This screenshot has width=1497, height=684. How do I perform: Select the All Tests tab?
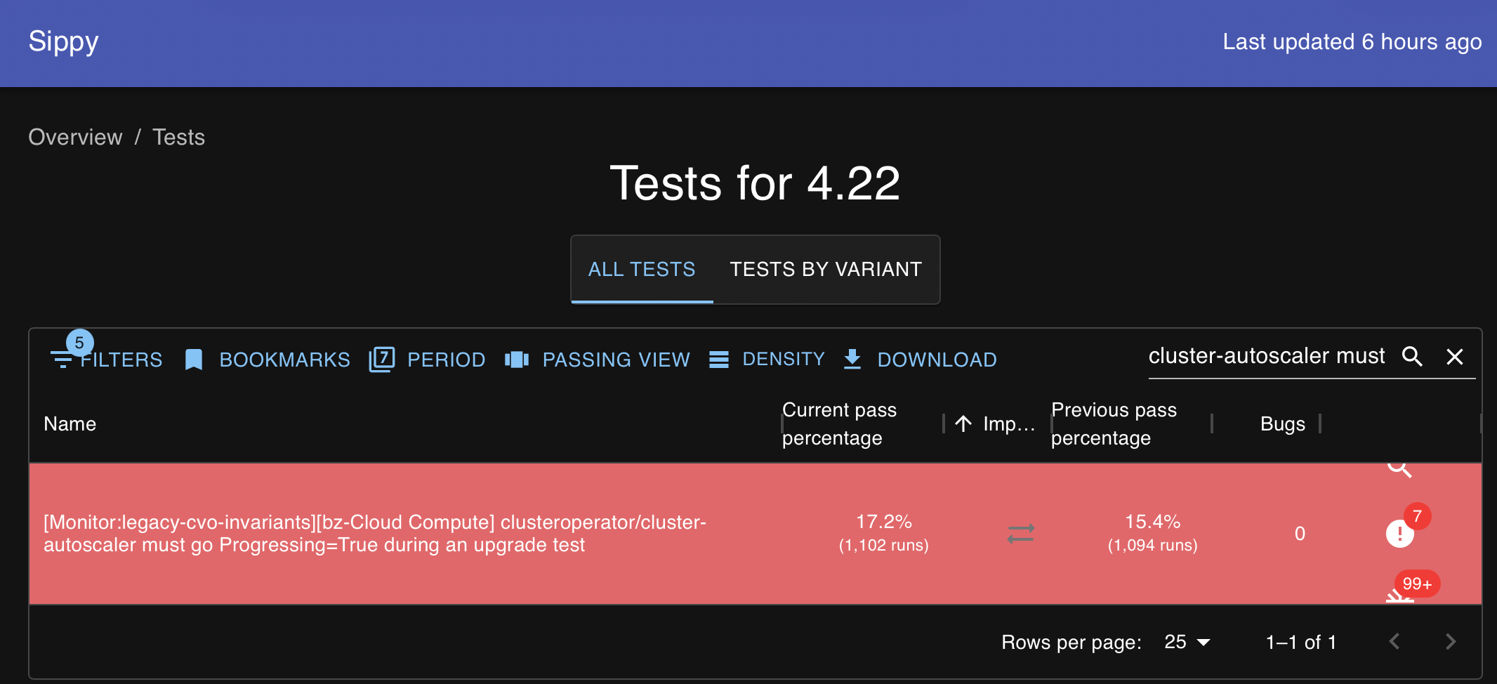coord(642,270)
